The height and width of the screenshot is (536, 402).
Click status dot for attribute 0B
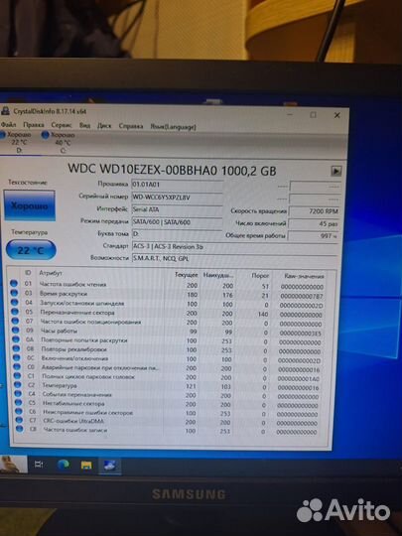16,348
